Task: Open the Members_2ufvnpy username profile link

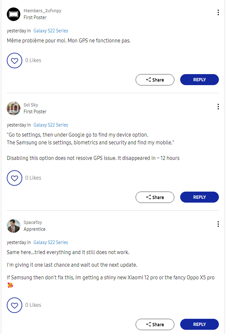Action: 42,11
